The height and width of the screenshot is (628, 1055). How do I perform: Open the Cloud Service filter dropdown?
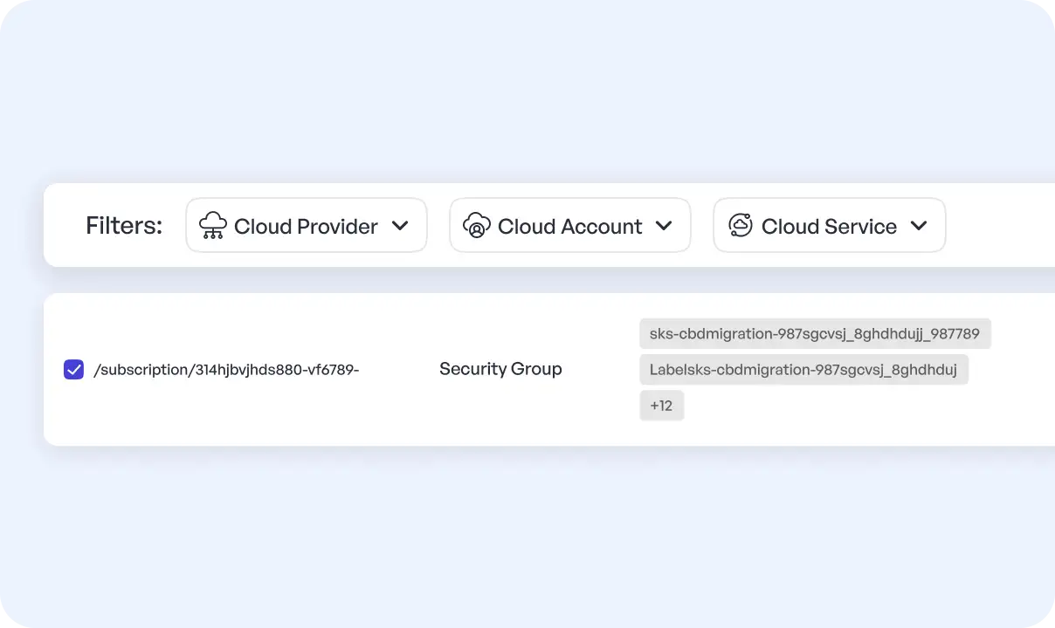tap(828, 225)
